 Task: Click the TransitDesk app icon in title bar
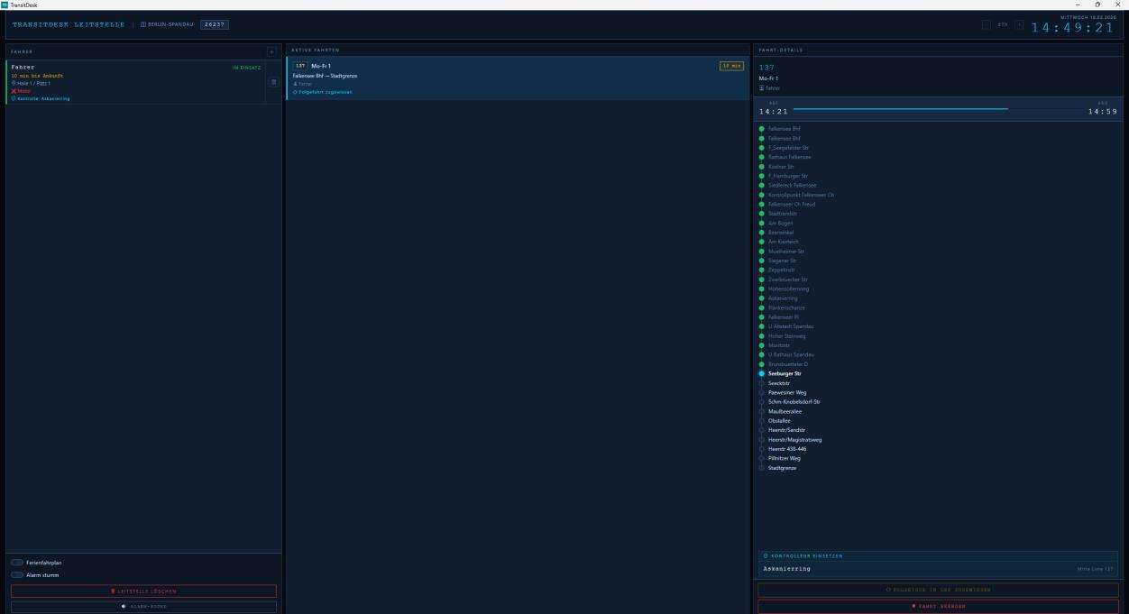click(5, 5)
